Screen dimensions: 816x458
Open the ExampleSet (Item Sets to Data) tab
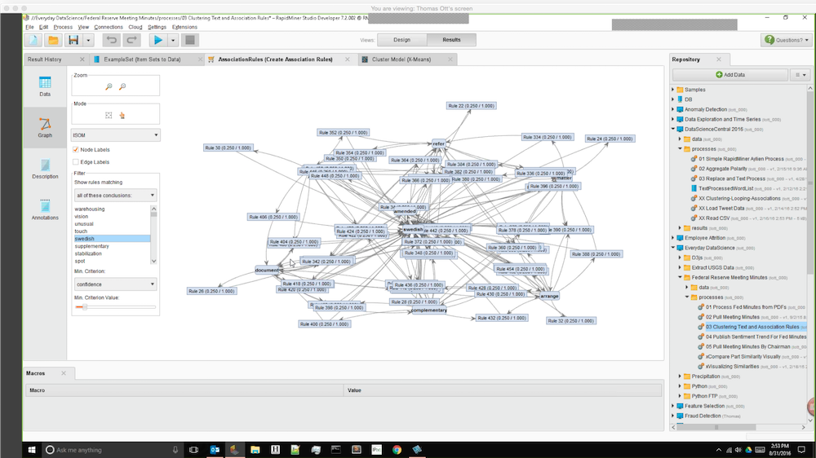(142, 59)
